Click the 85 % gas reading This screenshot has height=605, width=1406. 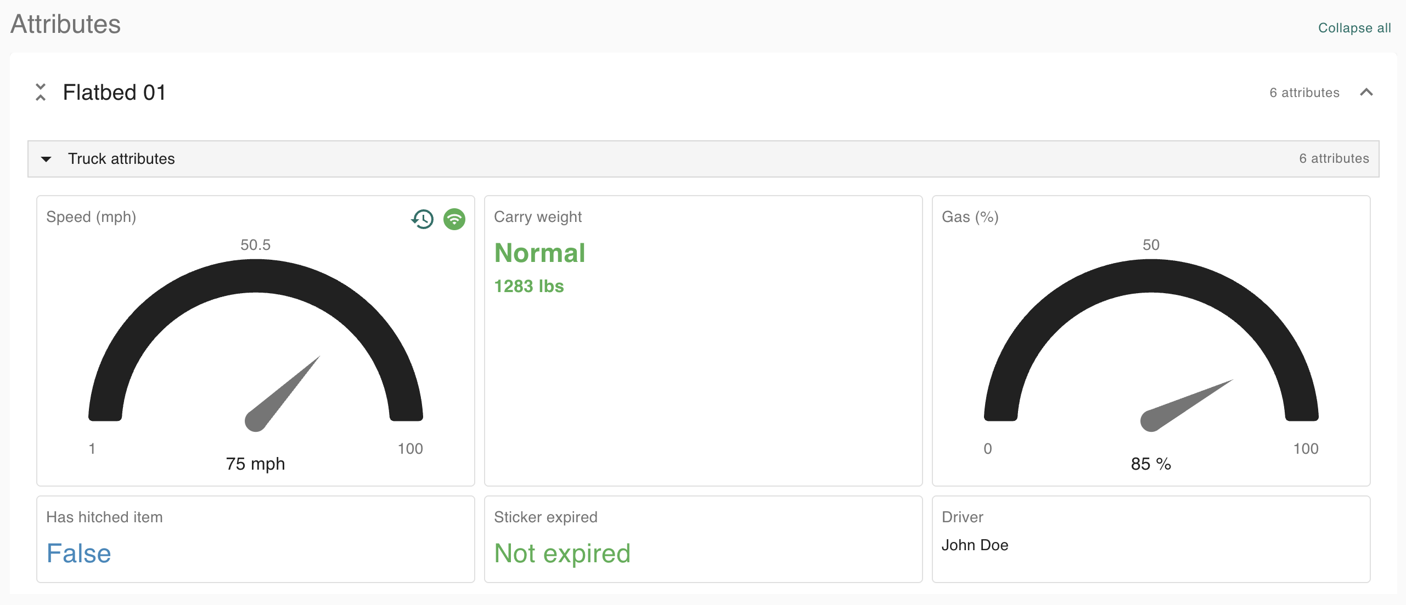point(1151,464)
